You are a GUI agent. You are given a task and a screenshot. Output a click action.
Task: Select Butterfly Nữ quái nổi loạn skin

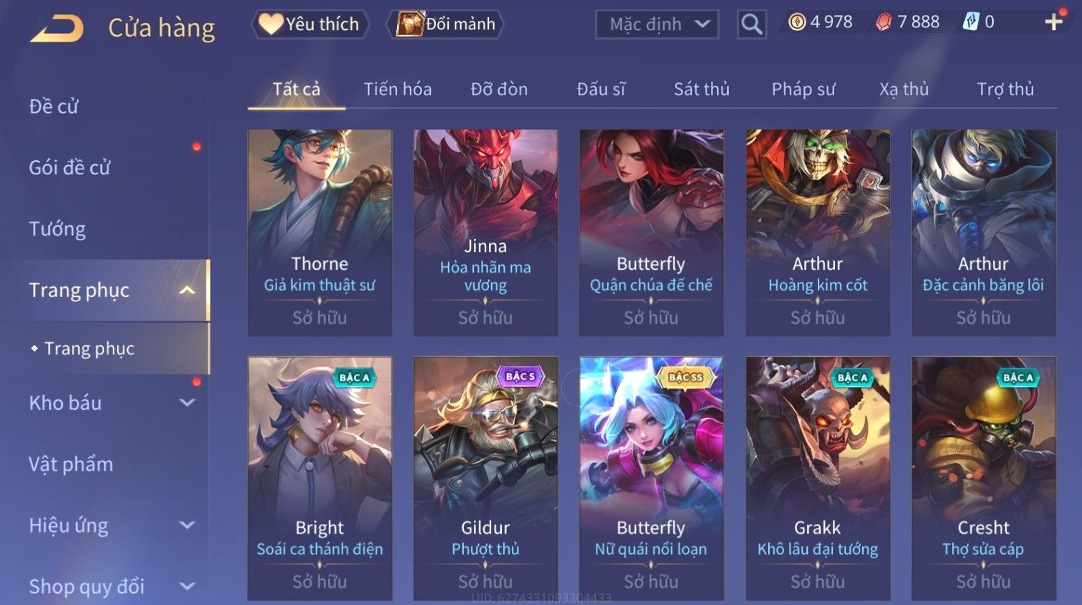coord(651,478)
